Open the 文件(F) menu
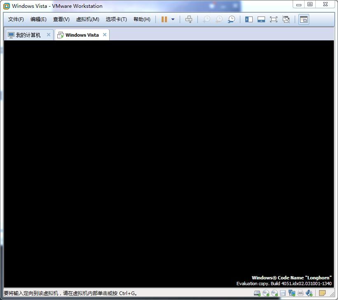Viewport: 338px width, 300px height. coord(16,19)
